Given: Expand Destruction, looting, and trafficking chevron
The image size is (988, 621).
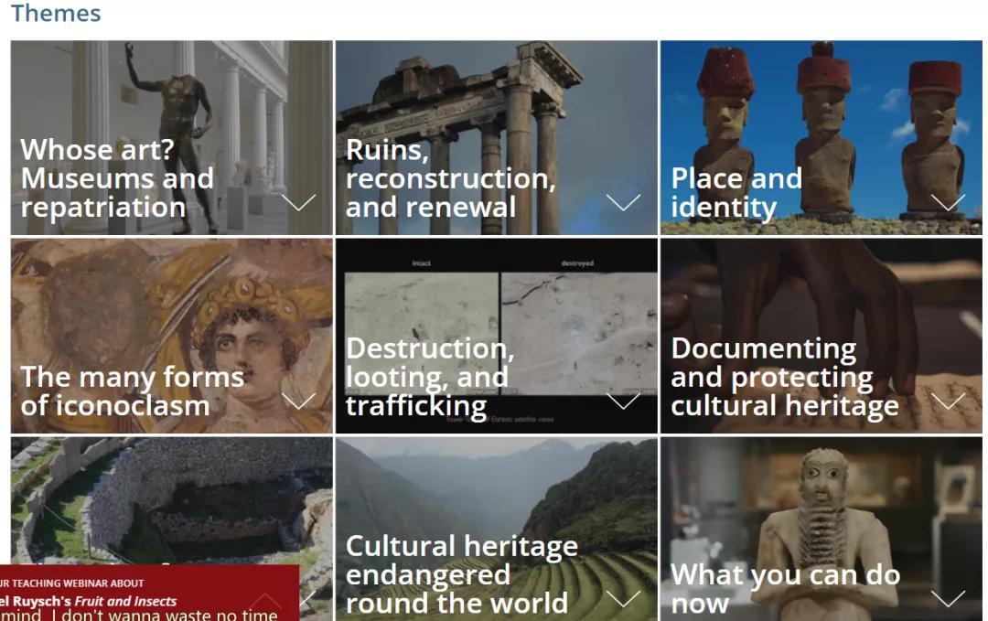Looking at the screenshot, I should 623,401.
